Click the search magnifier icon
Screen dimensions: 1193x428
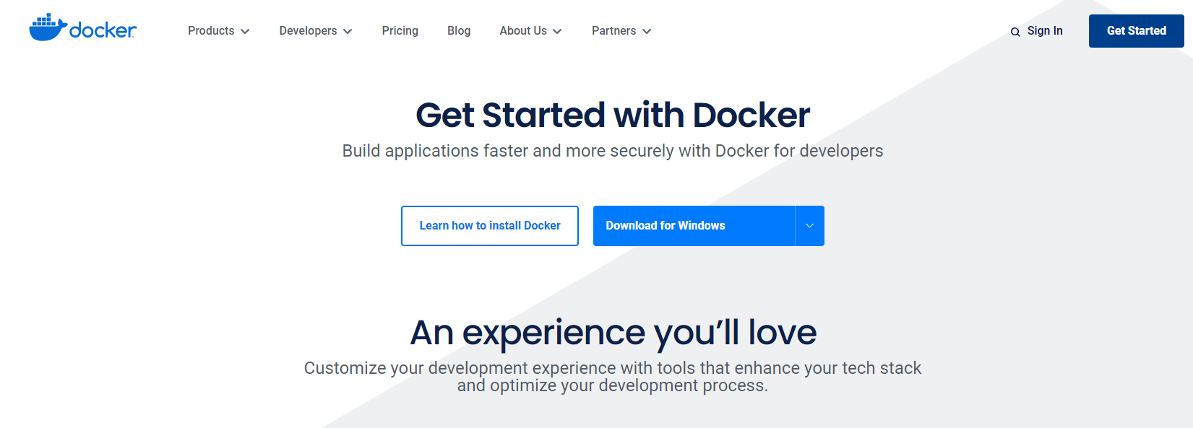[1015, 32]
